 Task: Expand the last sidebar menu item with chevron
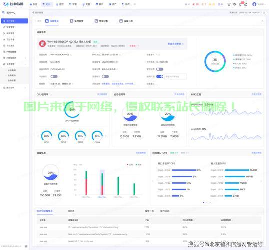click(x=14, y=88)
